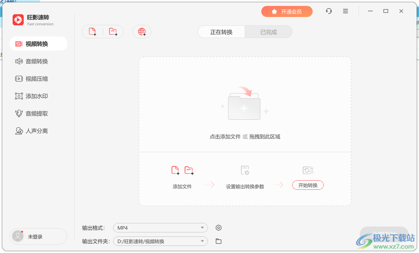
Task: Stay on 正在转换 converting state
Action: click(x=221, y=32)
